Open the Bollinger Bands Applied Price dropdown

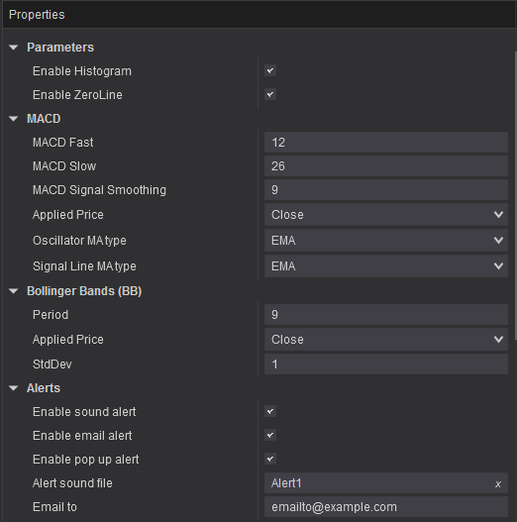[x=386, y=340]
